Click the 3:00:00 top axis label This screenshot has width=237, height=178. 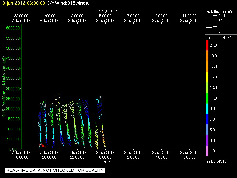pyautogui.click(x=77, y=16)
